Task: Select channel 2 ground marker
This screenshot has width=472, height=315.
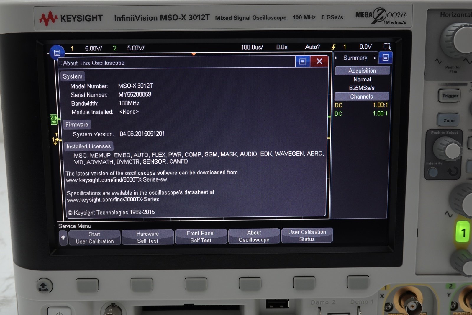Action: [54, 119]
